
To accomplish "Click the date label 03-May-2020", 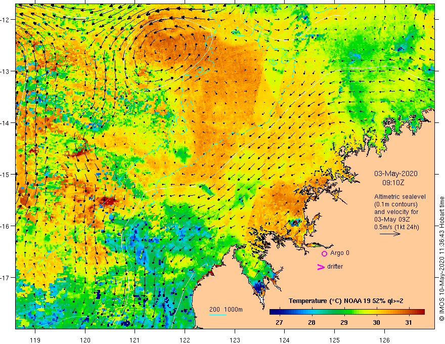I will (x=396, y=174).
